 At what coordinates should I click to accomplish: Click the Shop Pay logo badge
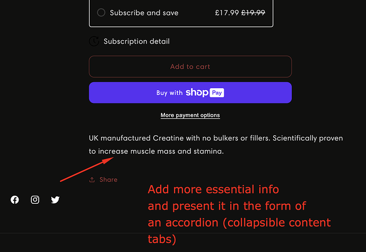pyautogui.click(x=205, y=92)
